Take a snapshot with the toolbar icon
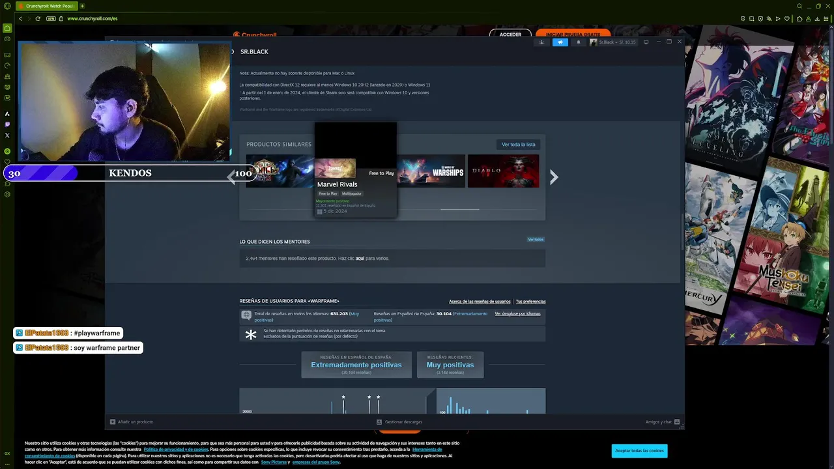This screenshot has height=469, width=834. (751, 19)
